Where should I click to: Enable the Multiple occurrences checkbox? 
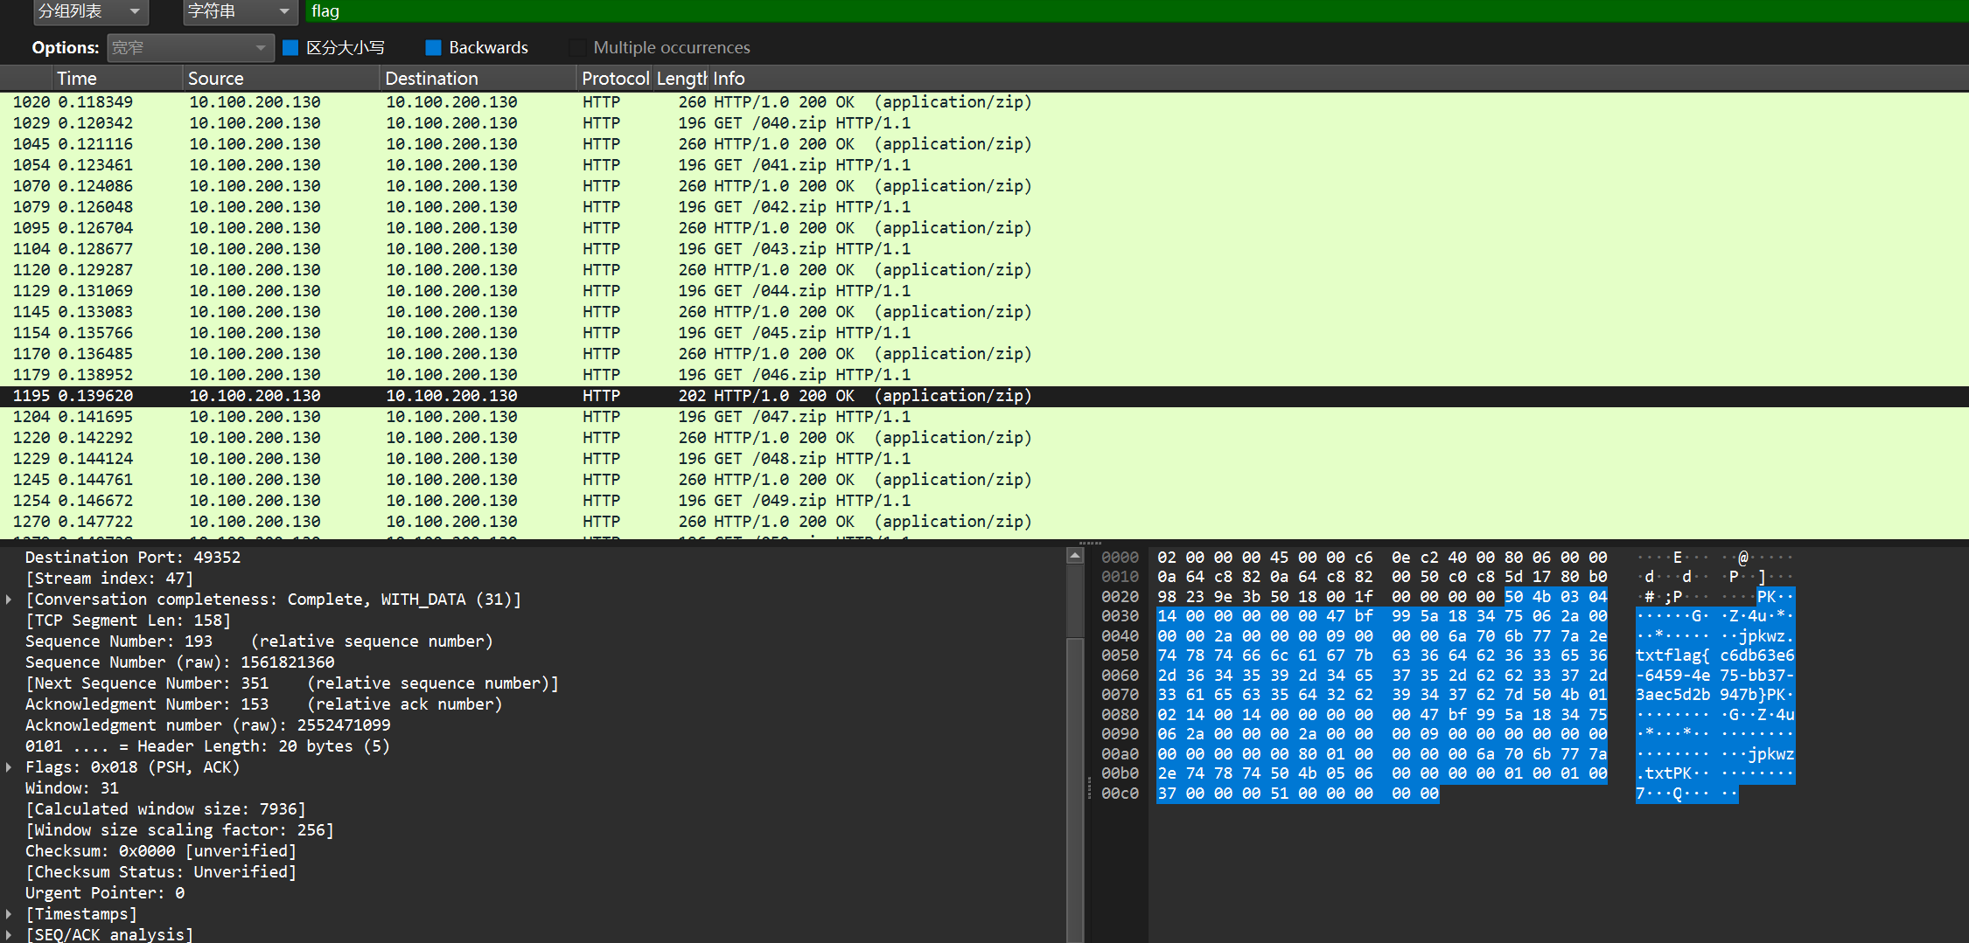click(577, 47)
